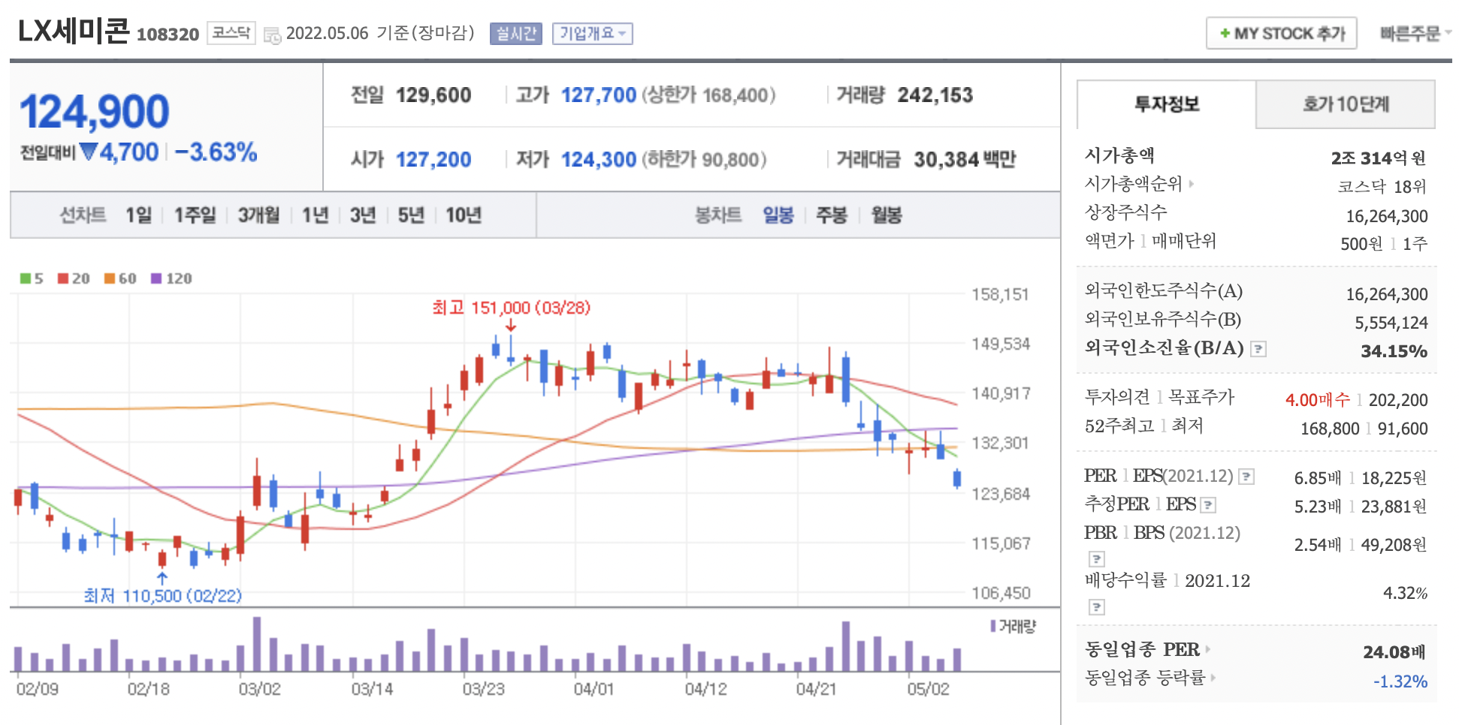Click the 34.15% foreign ownership ratio
This screenshot has height=725, width=1459.
click(1394, 351)
